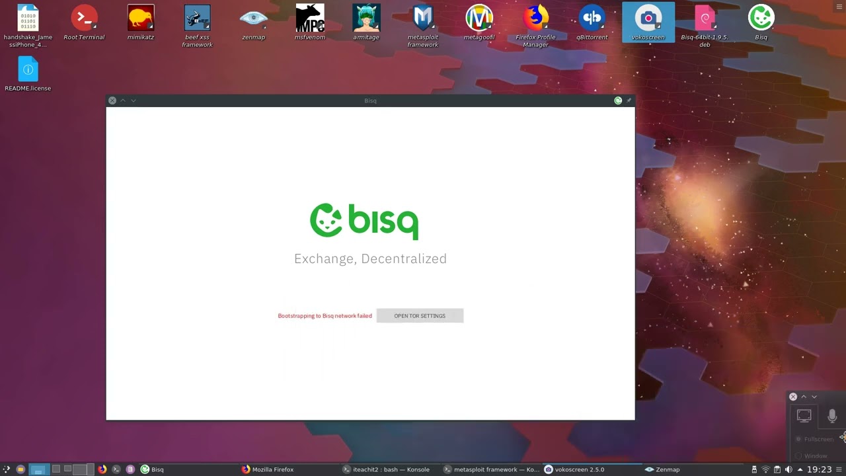
Task: Switch to first virtual desktop in pager
Action: click(x=39, y=469)
